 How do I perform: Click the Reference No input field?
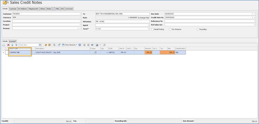[x=209, y=21]
